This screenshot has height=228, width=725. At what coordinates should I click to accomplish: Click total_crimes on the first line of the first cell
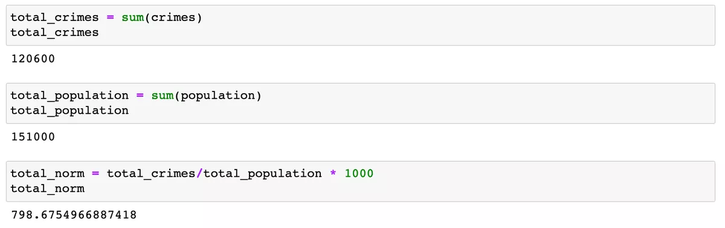(54, 17)
